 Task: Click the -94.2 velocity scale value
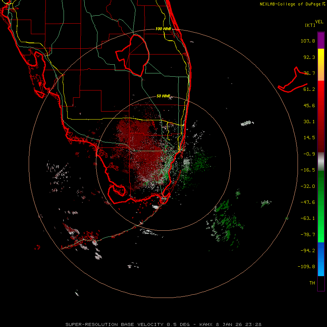click(308, 250)
